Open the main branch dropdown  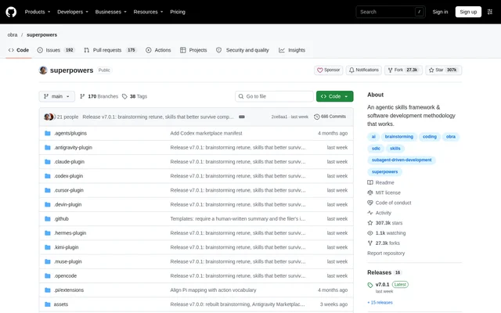point(57,96)
